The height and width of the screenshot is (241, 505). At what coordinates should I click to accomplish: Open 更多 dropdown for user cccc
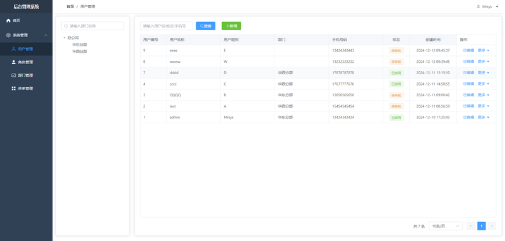click(484, 84)
